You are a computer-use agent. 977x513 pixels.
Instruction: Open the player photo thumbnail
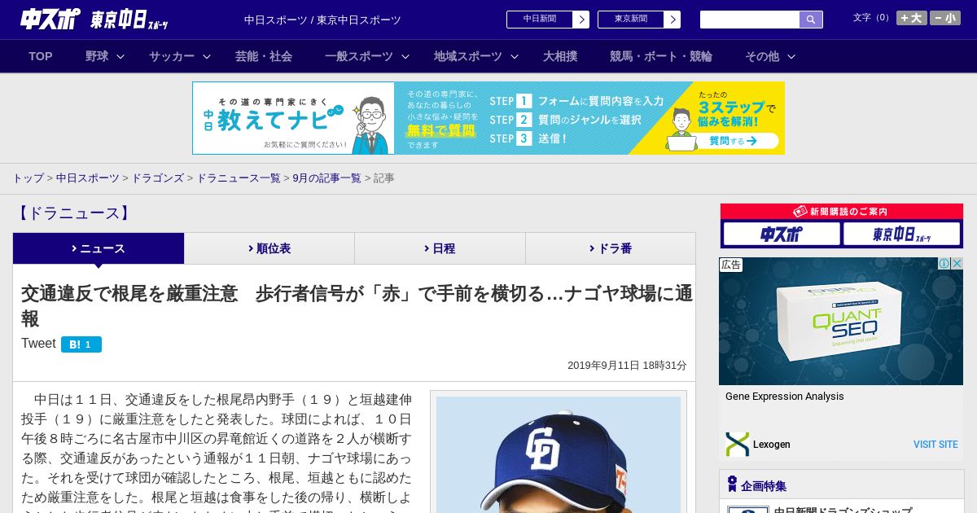[x=559, y=454]
